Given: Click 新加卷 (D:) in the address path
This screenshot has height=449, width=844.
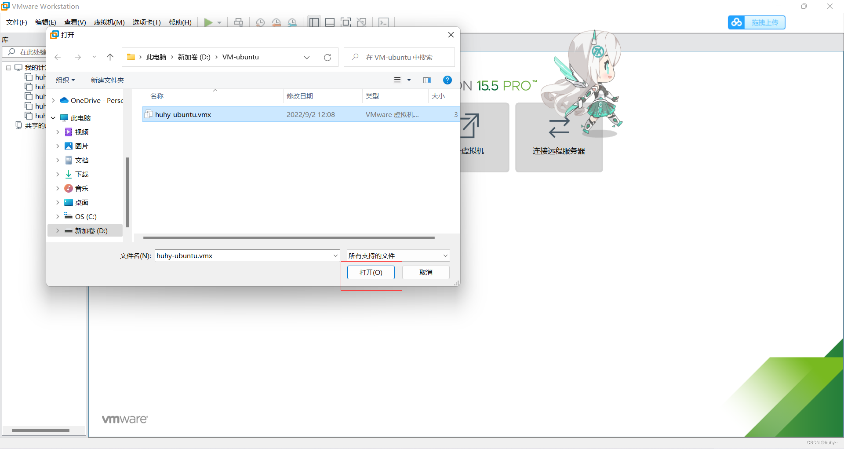Looking at the screenshot, I should click(194, 57).
